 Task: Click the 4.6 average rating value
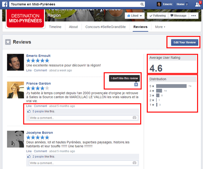156,68
